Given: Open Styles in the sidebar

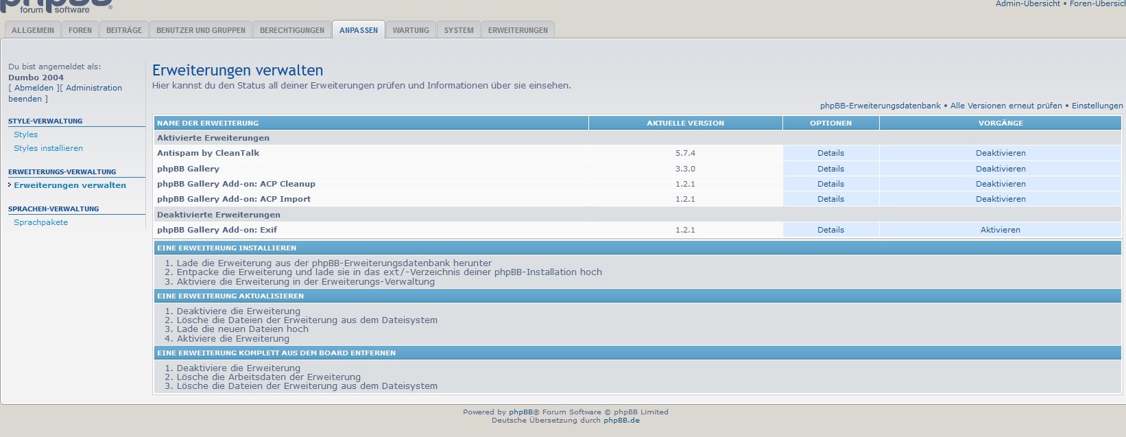Looking at the screenshot, I should [26, 134].
